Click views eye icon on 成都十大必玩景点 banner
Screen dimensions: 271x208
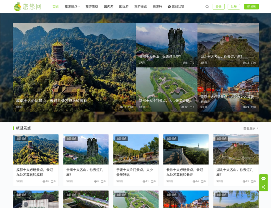121,107
